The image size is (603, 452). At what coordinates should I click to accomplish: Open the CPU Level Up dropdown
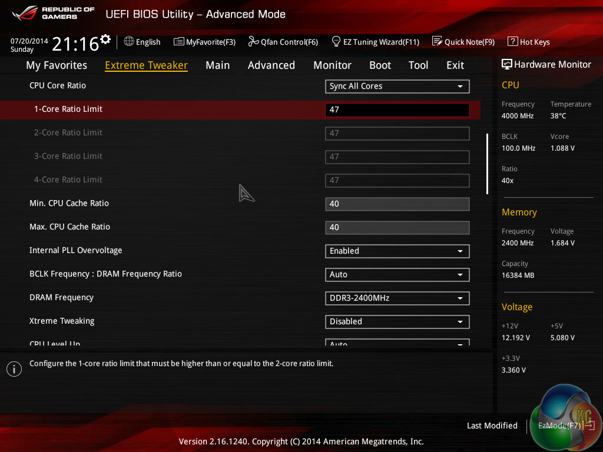pyautogui.click(x=397, y=342)
